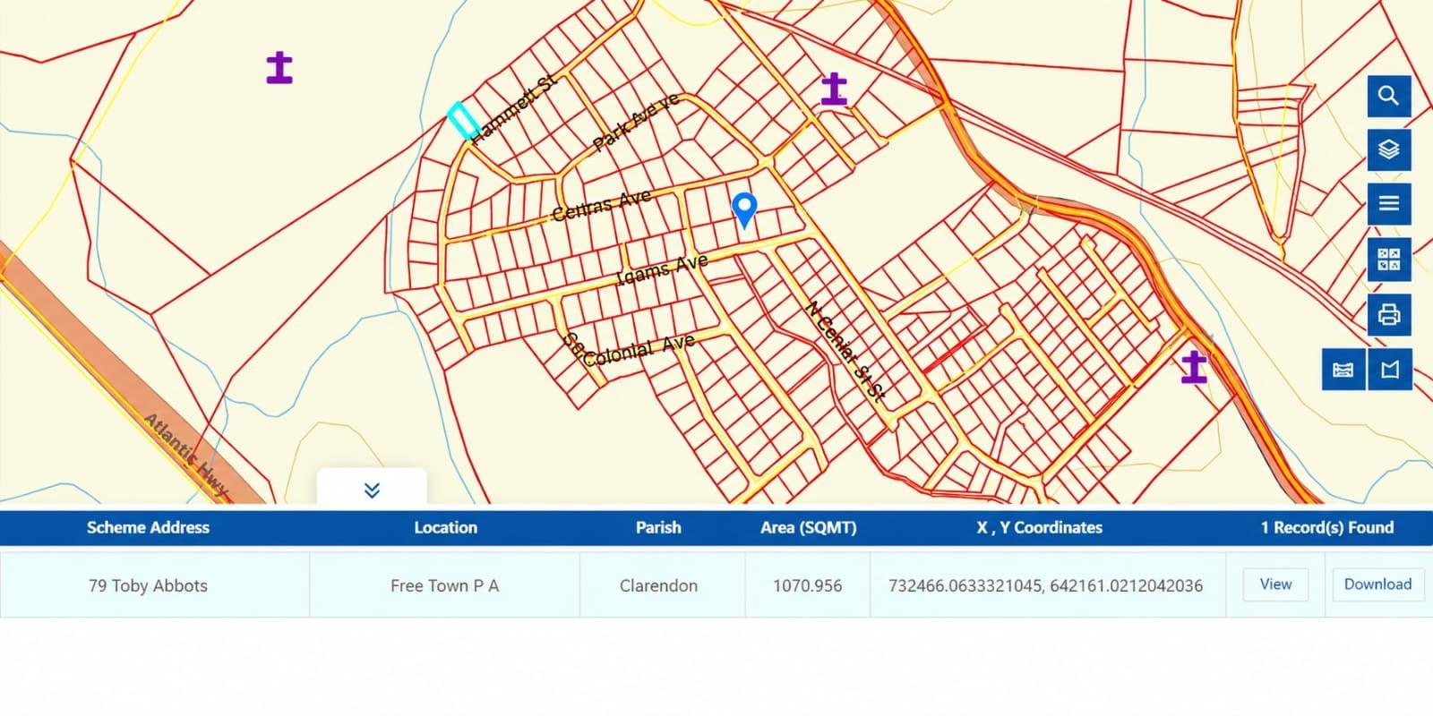The height and width of the screenshot is (716, 1433).
Task: Click the Area (SQMT) column header
Action: 808,527
